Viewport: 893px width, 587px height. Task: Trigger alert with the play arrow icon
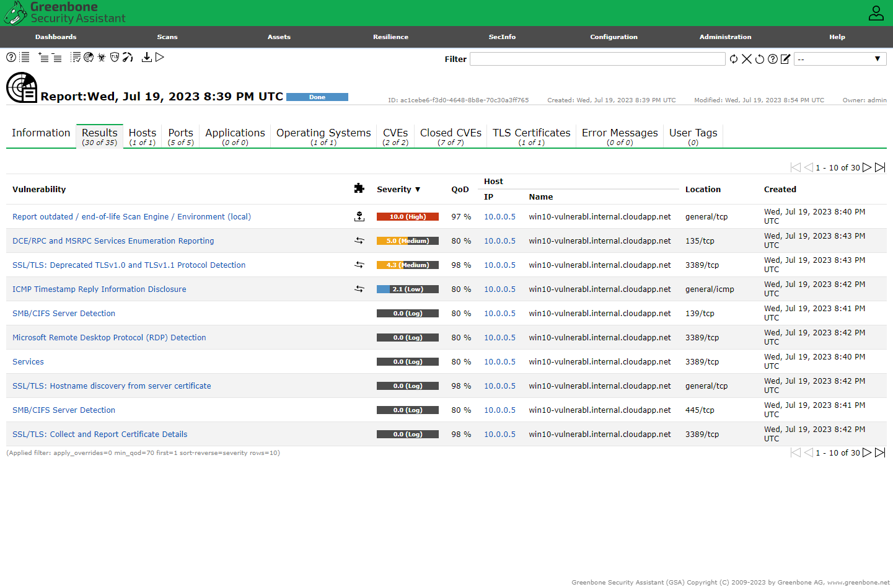click(x=160, y=57)
